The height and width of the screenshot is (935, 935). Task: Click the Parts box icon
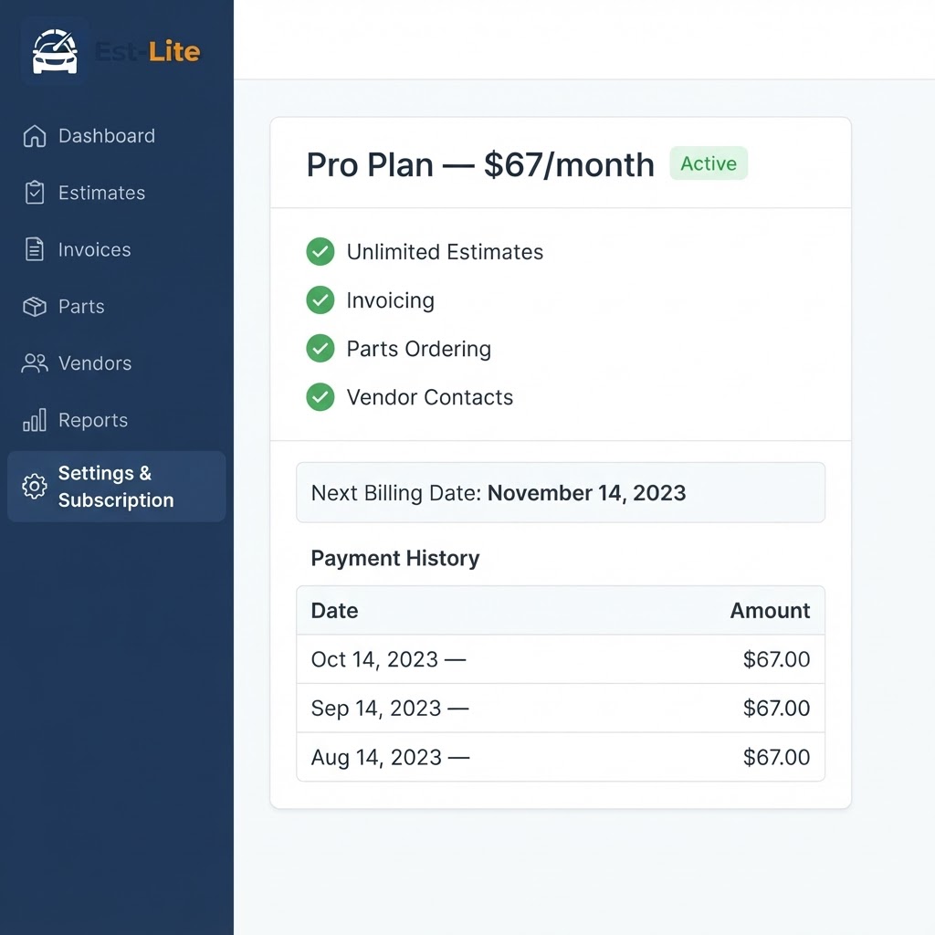(35, 307)
